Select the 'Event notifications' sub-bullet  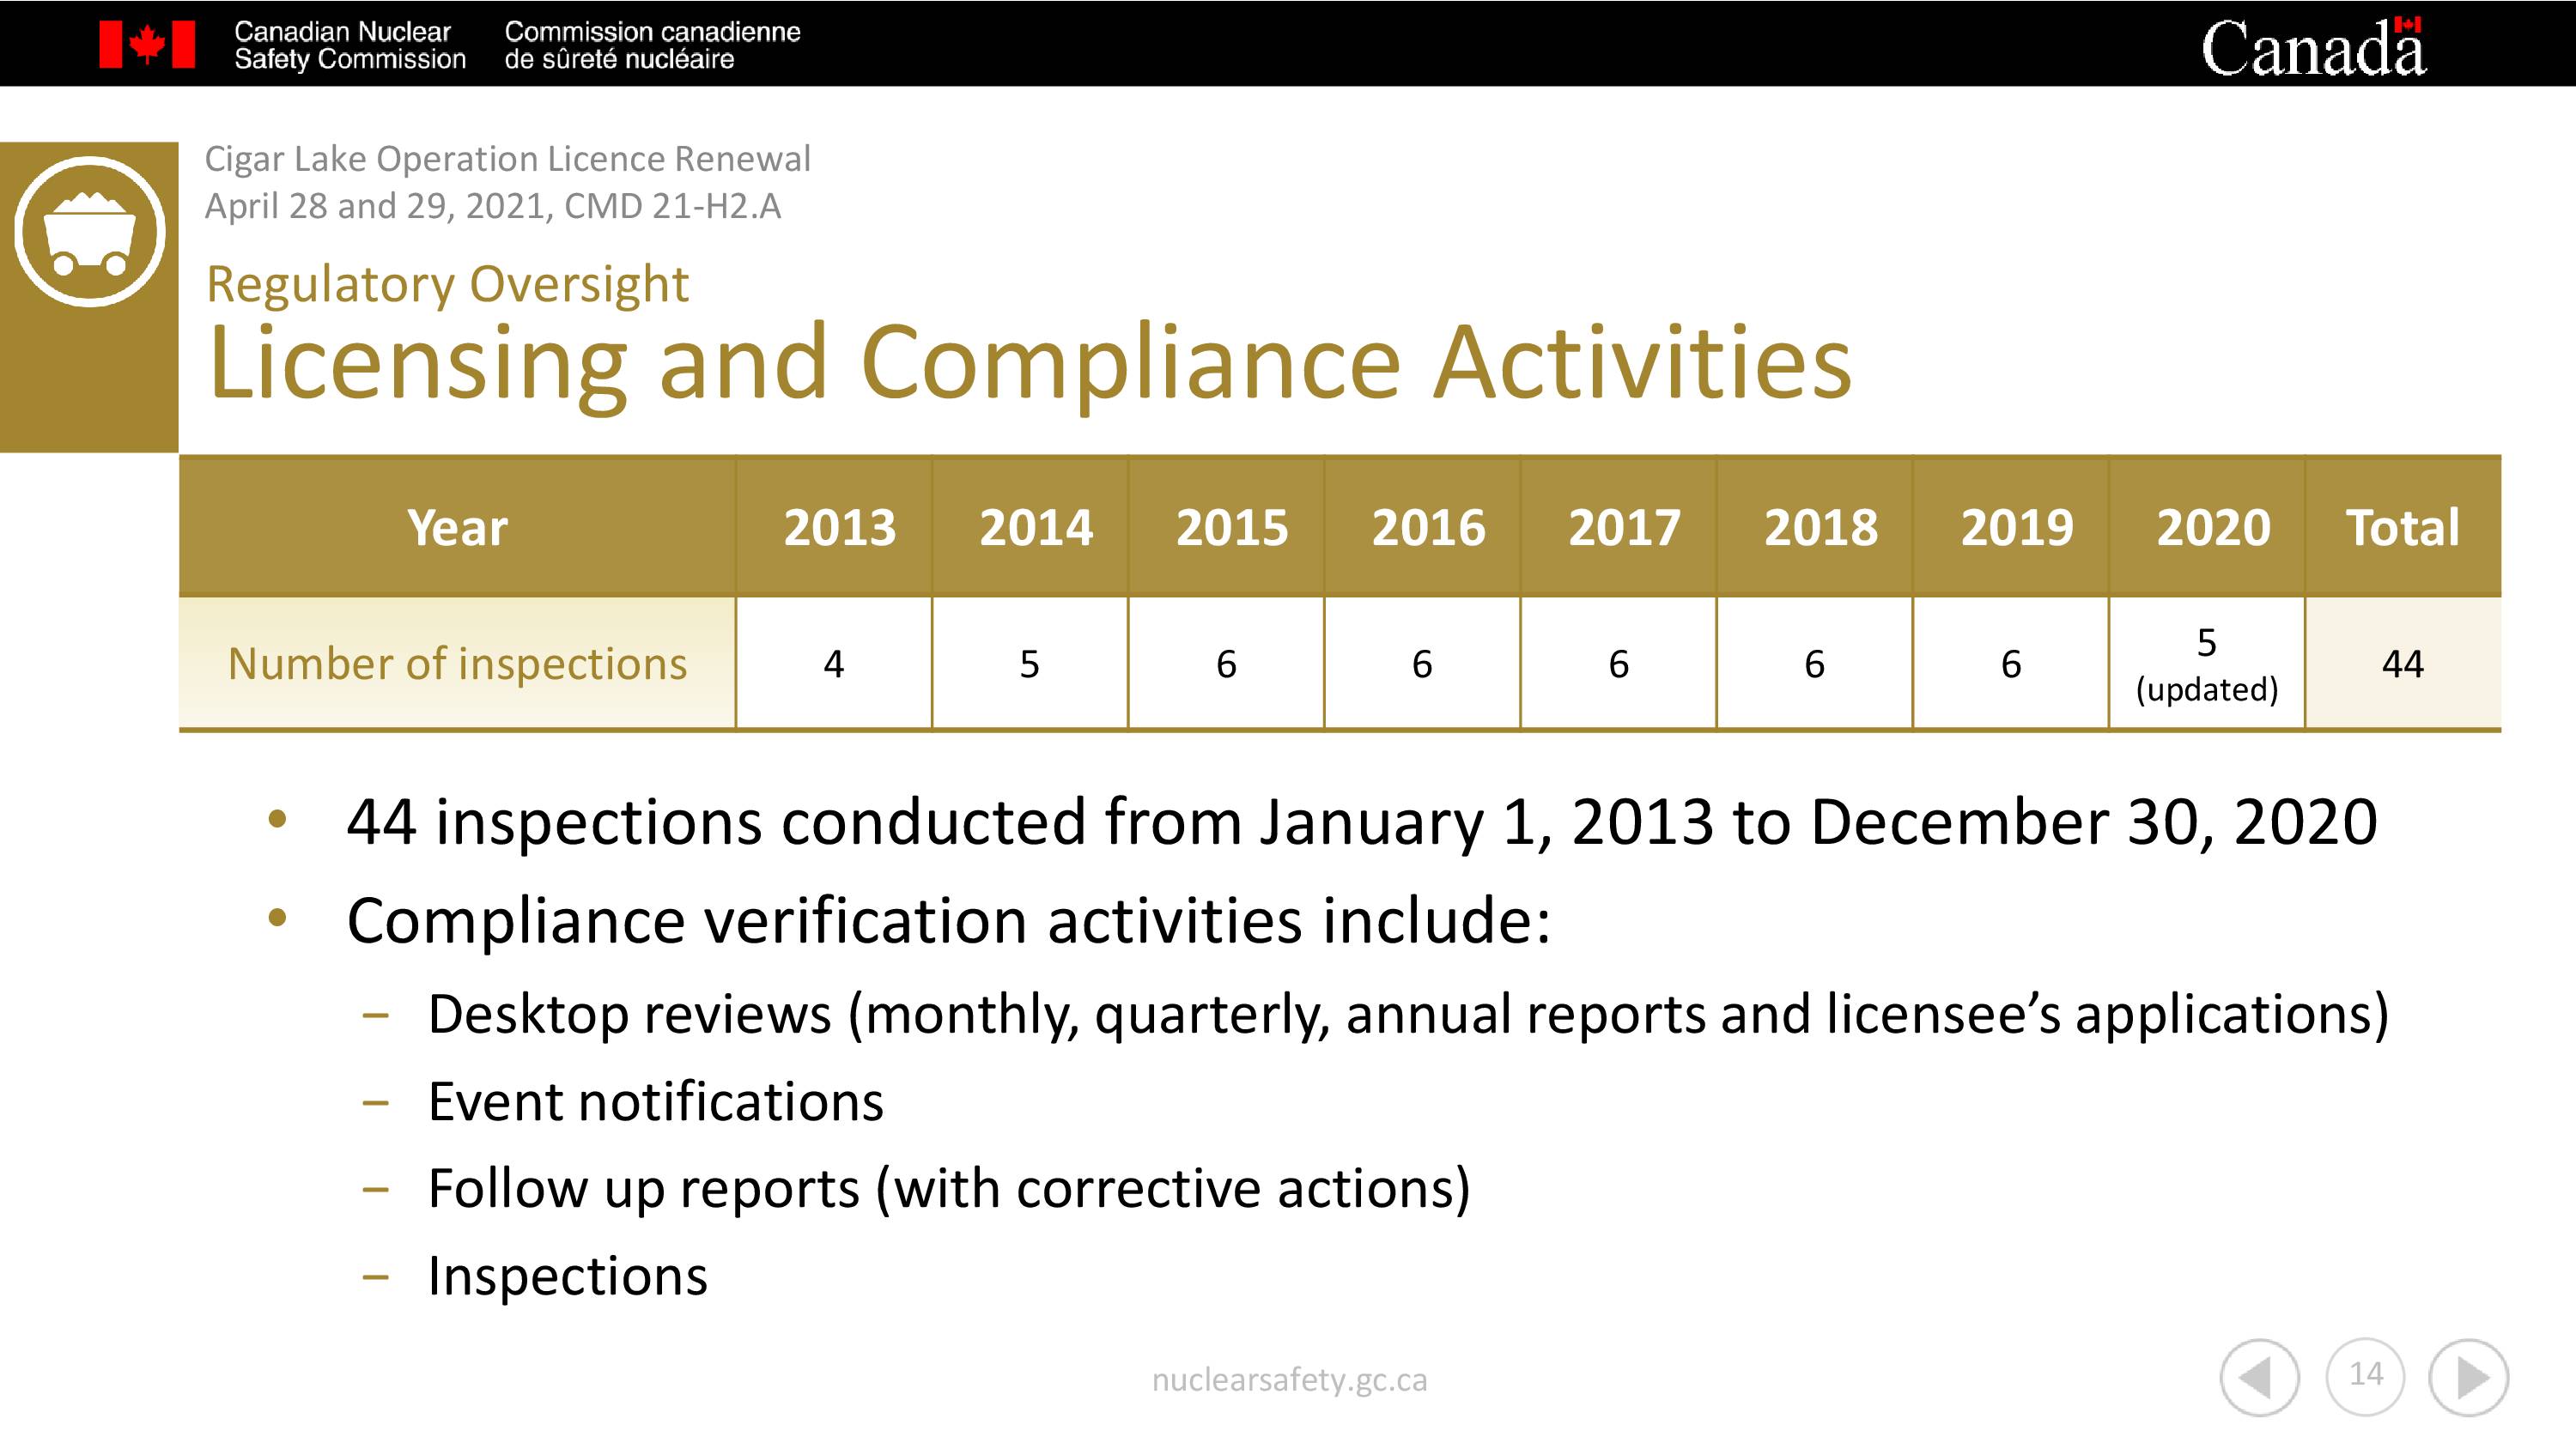coord(655,1101)
